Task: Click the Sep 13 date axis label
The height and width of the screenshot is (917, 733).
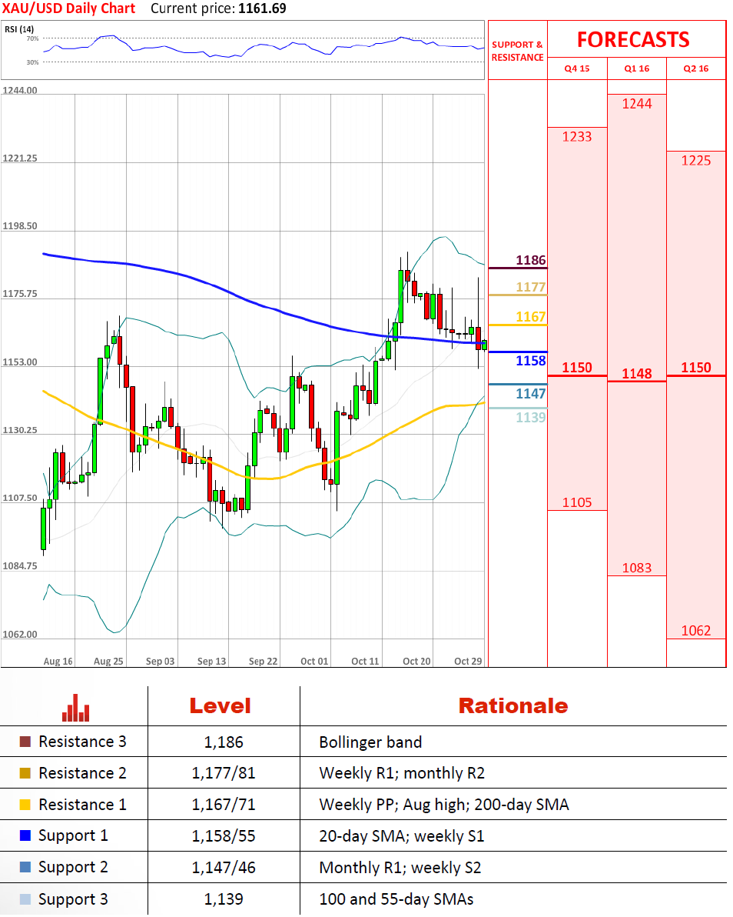Action: point(211,662)
